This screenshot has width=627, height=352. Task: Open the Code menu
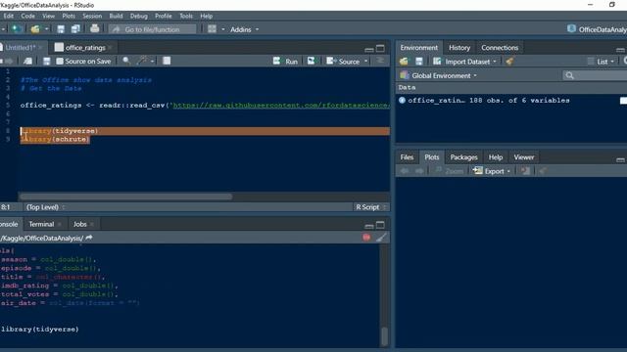point(27,16)
